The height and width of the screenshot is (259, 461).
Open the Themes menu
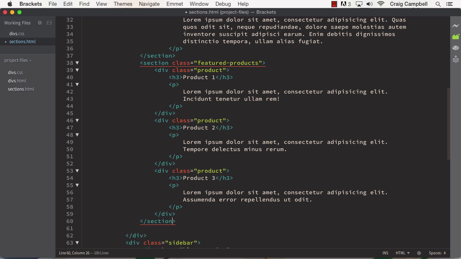pyautogui.click(x=123, y=4)
